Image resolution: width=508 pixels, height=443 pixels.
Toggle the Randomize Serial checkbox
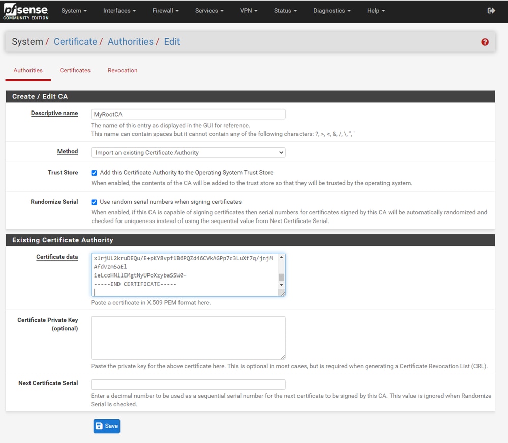coord(94,202)
